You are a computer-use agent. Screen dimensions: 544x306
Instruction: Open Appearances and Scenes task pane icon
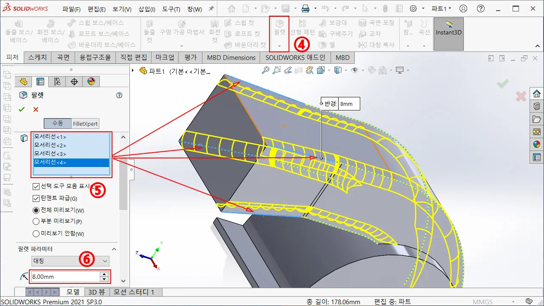tap(537, 144)
